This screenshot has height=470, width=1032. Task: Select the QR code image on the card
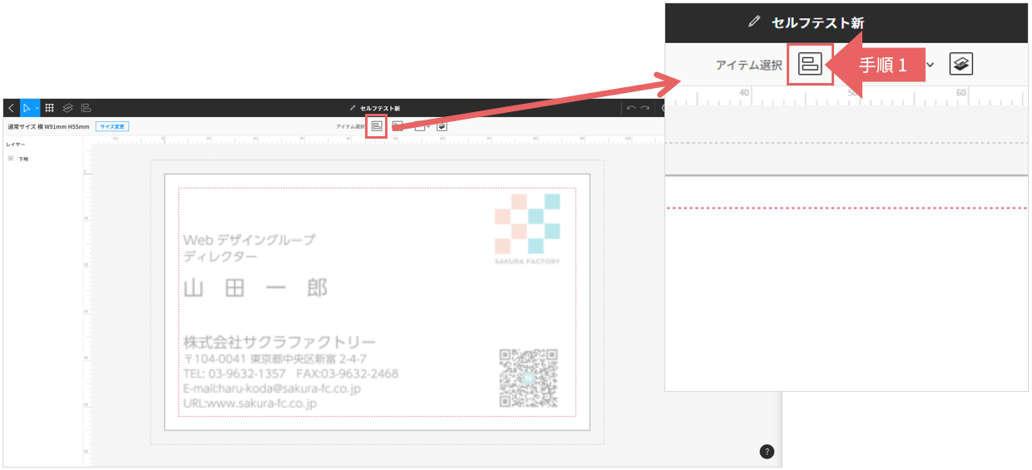tap(528, 378)
